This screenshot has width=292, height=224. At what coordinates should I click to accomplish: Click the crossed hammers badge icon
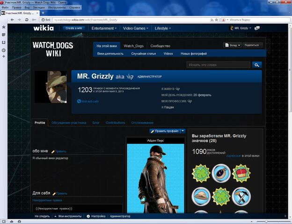pyautogui.click(x=241, y=196)
